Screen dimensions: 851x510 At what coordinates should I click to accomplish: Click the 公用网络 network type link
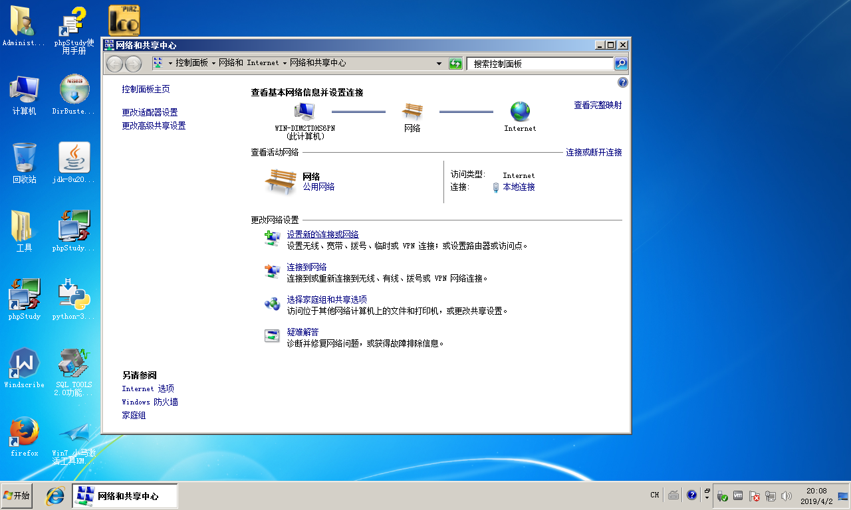click(x=318, y=187)
